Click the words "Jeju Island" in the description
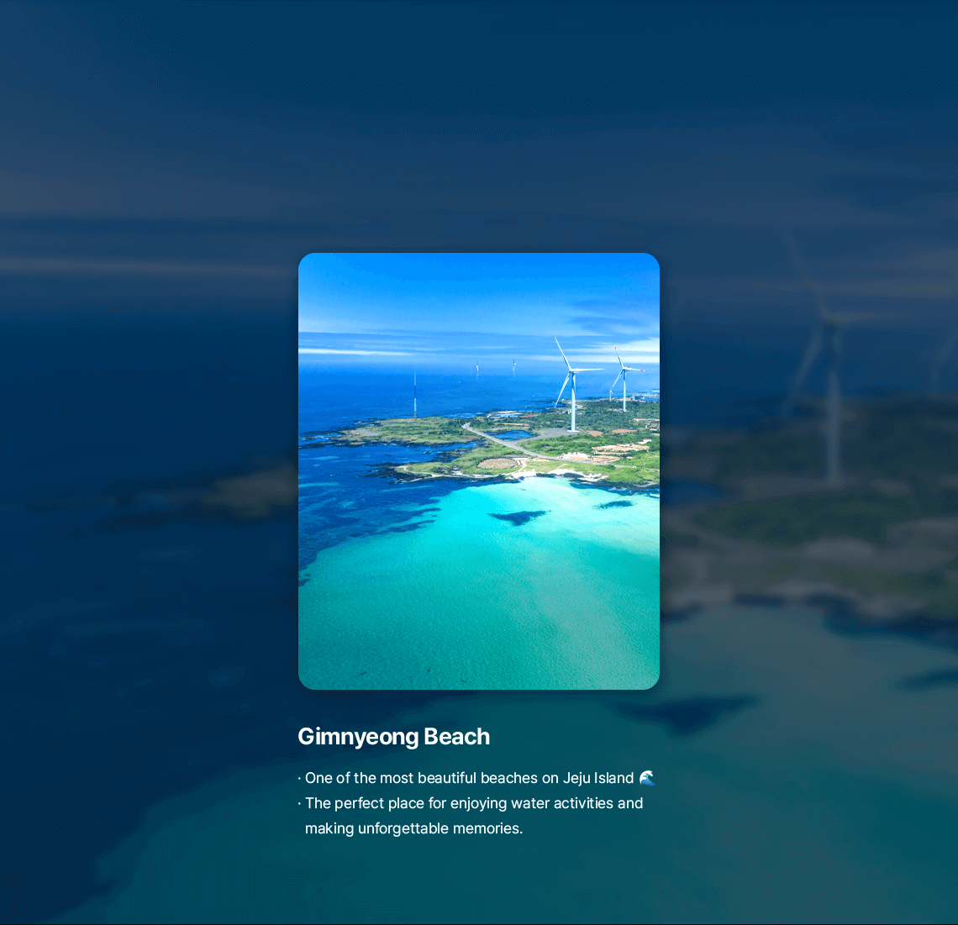958x925 pixels. pyautogui.click(x=597, y=778)
